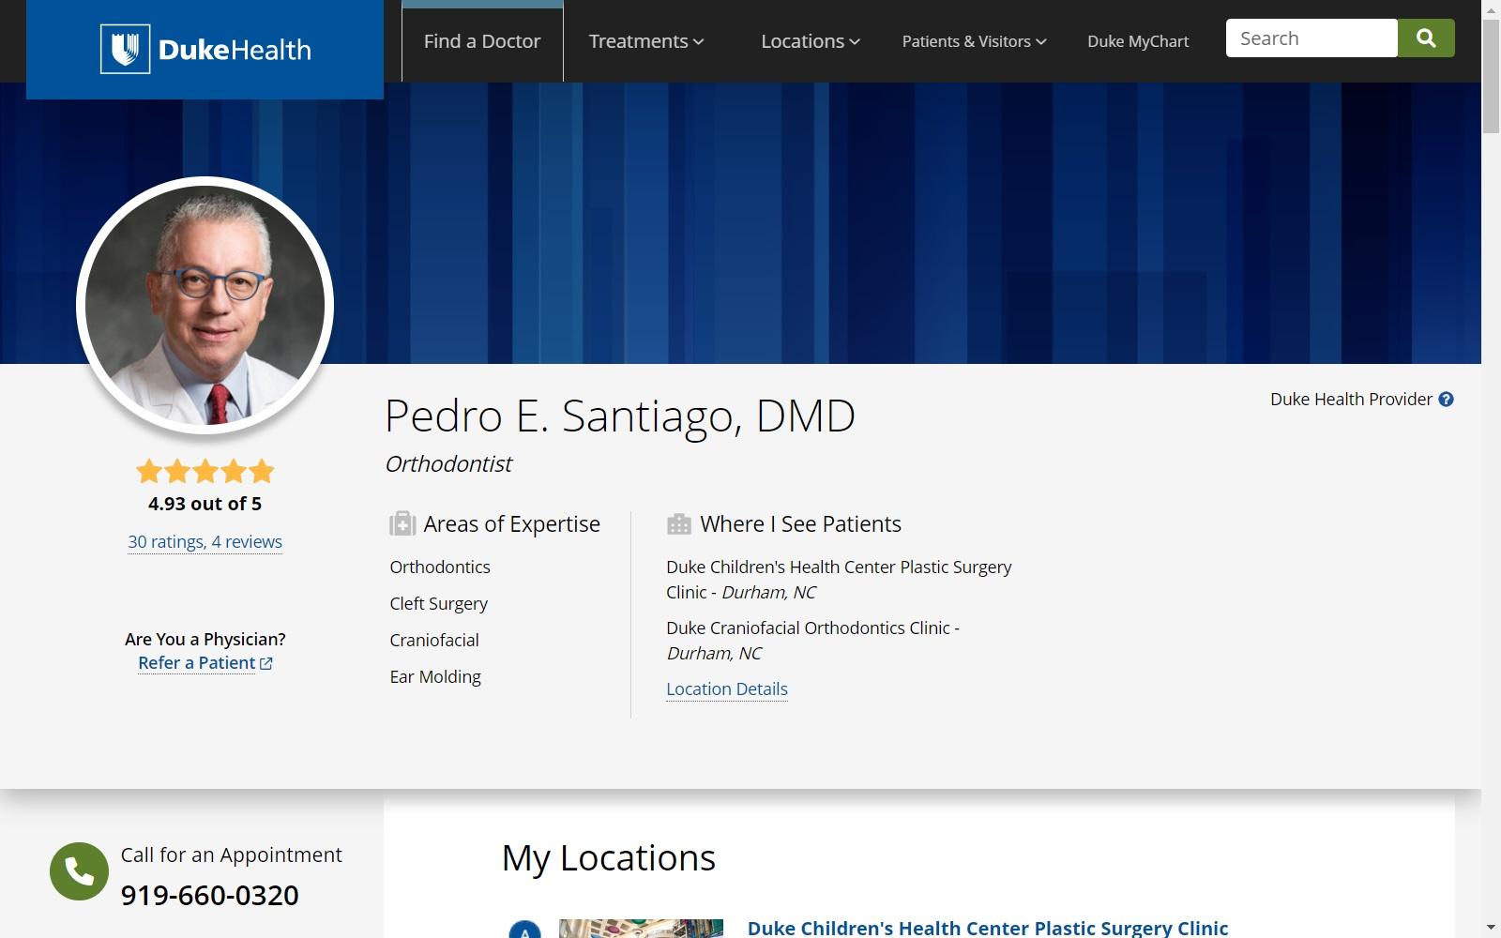Image resolution: width=1501 pixels, height=938 pixels.
Task: Click phone number 919-660-0320
Action: (210, 896)
